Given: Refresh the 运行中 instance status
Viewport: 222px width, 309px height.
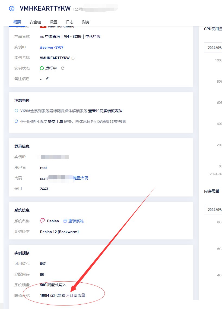Looking at the screenshot, I should point(62,68).
